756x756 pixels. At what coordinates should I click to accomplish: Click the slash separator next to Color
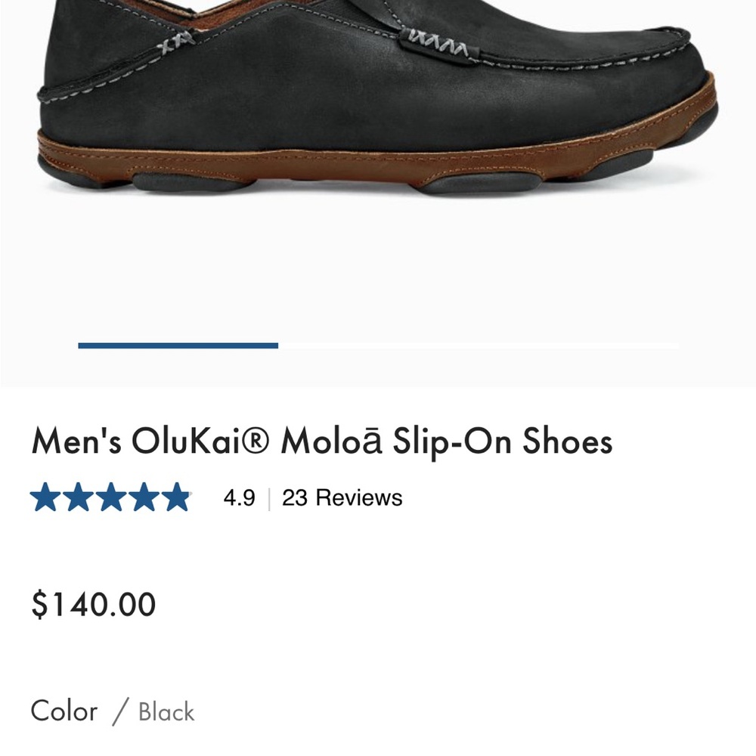coord(121,711)
